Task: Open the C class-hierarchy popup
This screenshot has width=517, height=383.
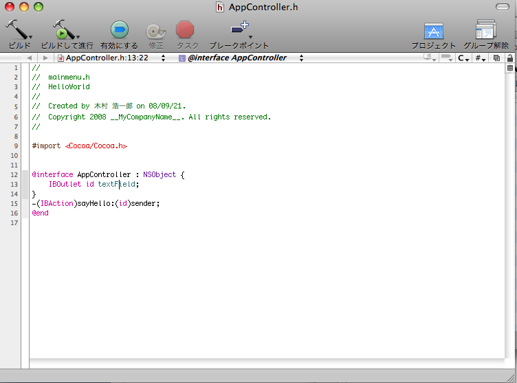Action: pyautogui.click(x=463, y=58)
